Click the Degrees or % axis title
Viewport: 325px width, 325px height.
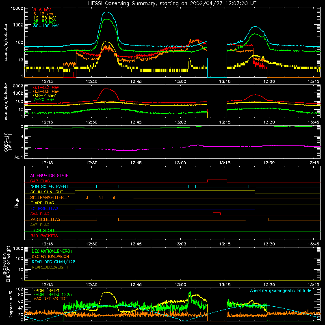11,304
